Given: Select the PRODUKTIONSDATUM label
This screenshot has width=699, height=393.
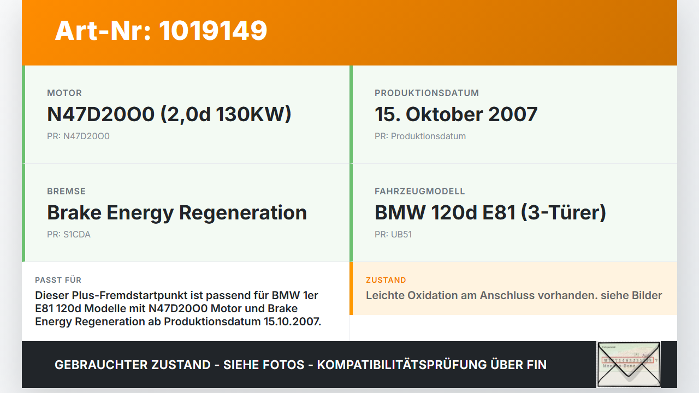Looking at the screenshot, I should 426,93.
